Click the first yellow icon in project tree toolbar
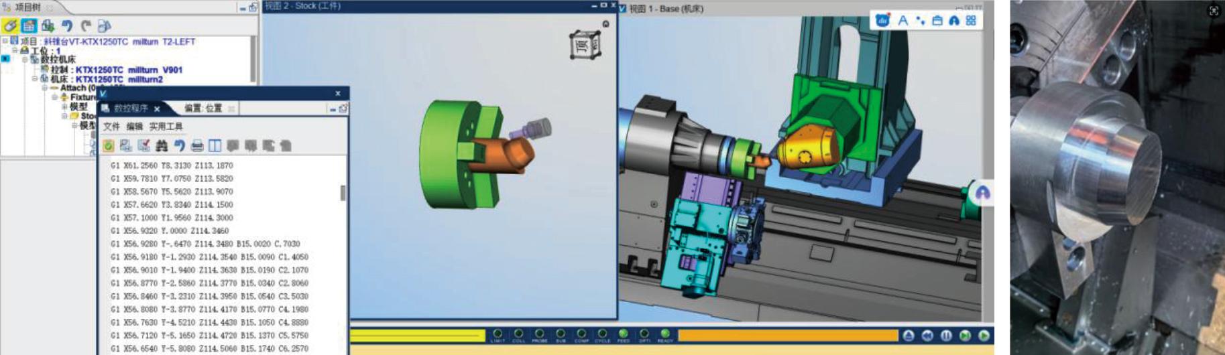 9,26
